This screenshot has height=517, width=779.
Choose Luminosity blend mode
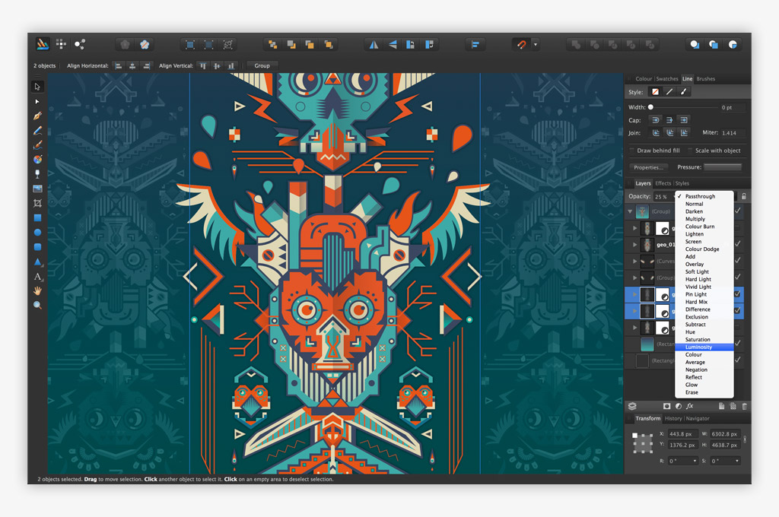pyautogui.click(x=704, y=347)
